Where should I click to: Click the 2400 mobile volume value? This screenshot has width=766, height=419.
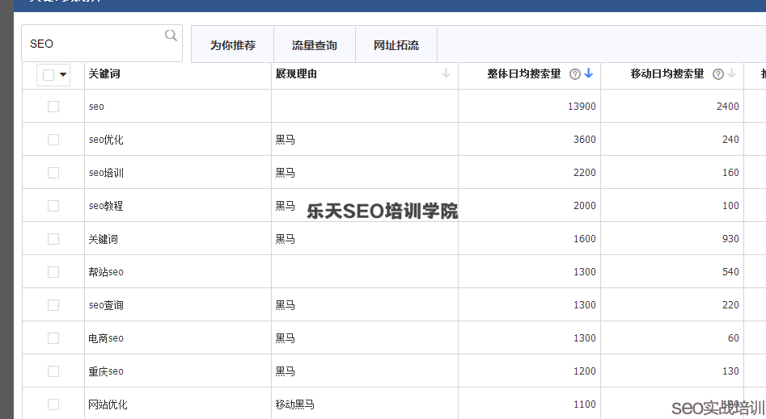[728, 107]
